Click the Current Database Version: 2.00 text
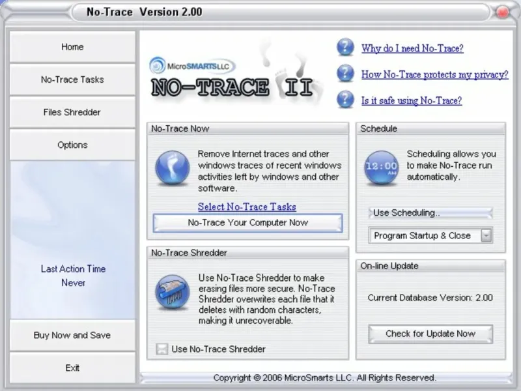The height and width of the screenshot is (391, 521). (430, 298)
